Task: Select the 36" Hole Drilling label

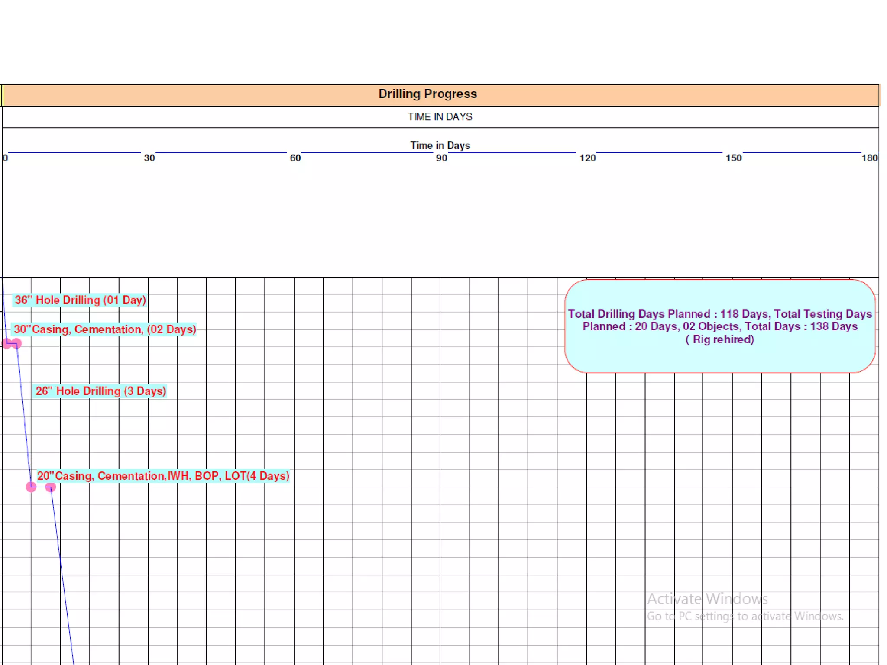Action: click(80, 300)
